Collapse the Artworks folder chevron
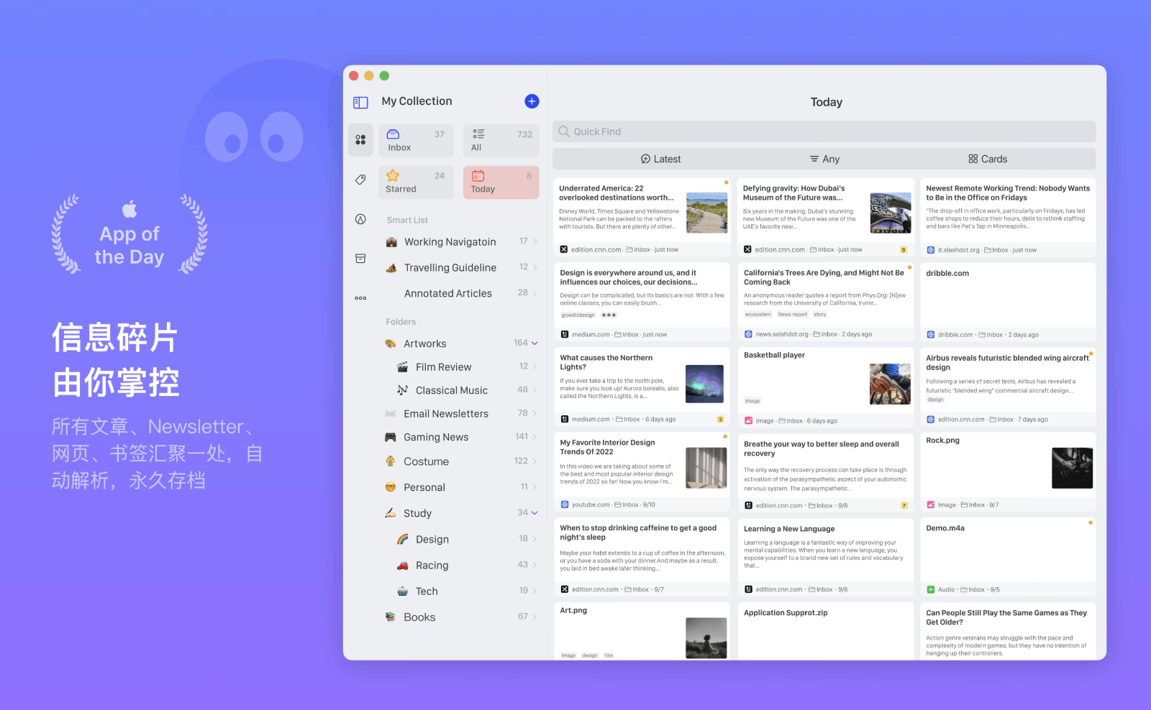 point(534,344)
